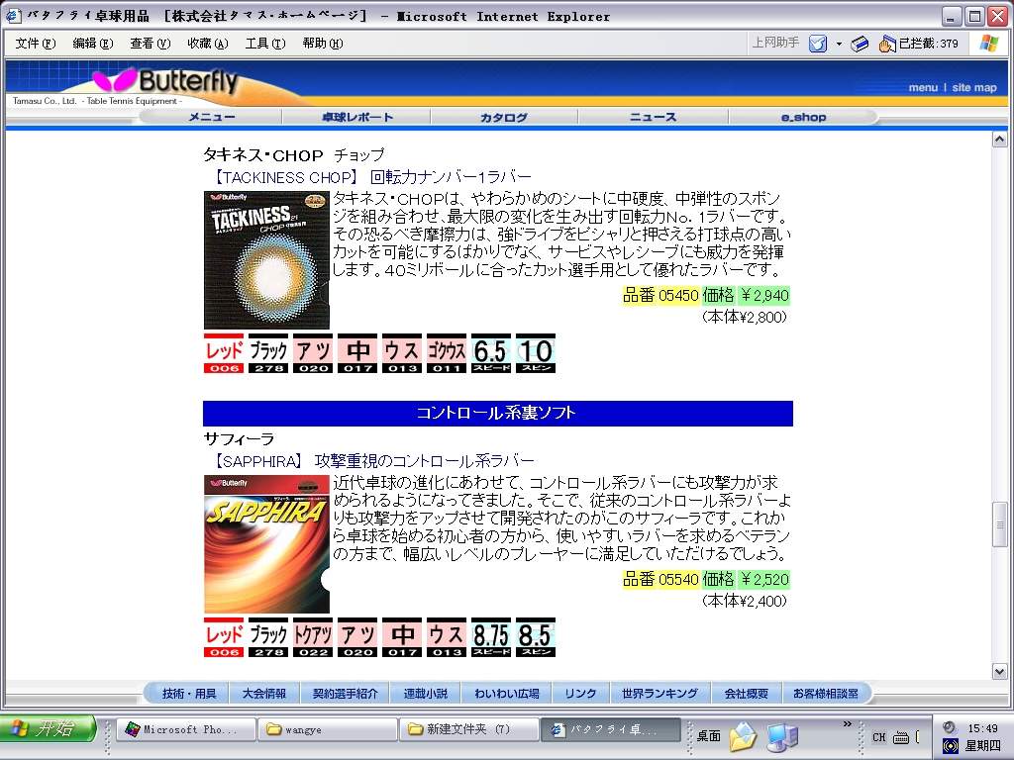Click the ゴクウス 011 thickness badge
Screen dimensions: 1014x760
pyautogui.click(x=447, y=353)
